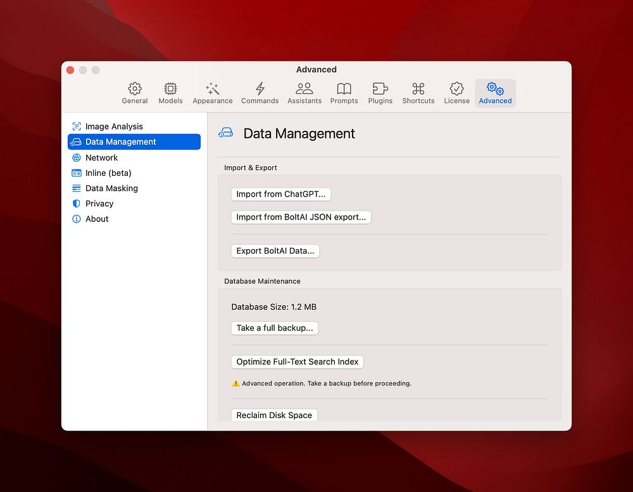Select Network in the sidebar
Viewport: 633px width, 492px height.
pyautogui.click(x=101, y=157)
